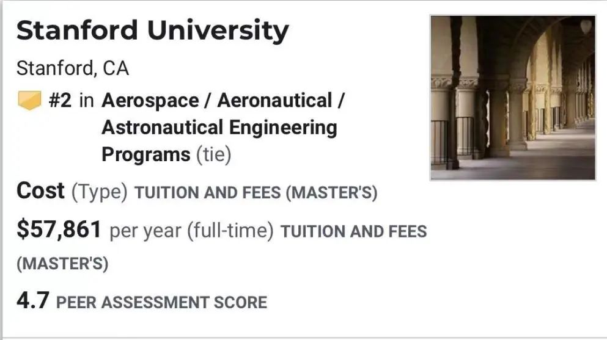Image resolution: width=607 pixels, height=340 pixels.
Task: Click the bold "Cost" label
Action: tap(40, 191)
